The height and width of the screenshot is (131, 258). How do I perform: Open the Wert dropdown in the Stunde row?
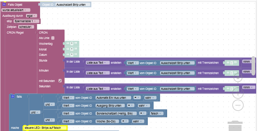coord(133,63)
